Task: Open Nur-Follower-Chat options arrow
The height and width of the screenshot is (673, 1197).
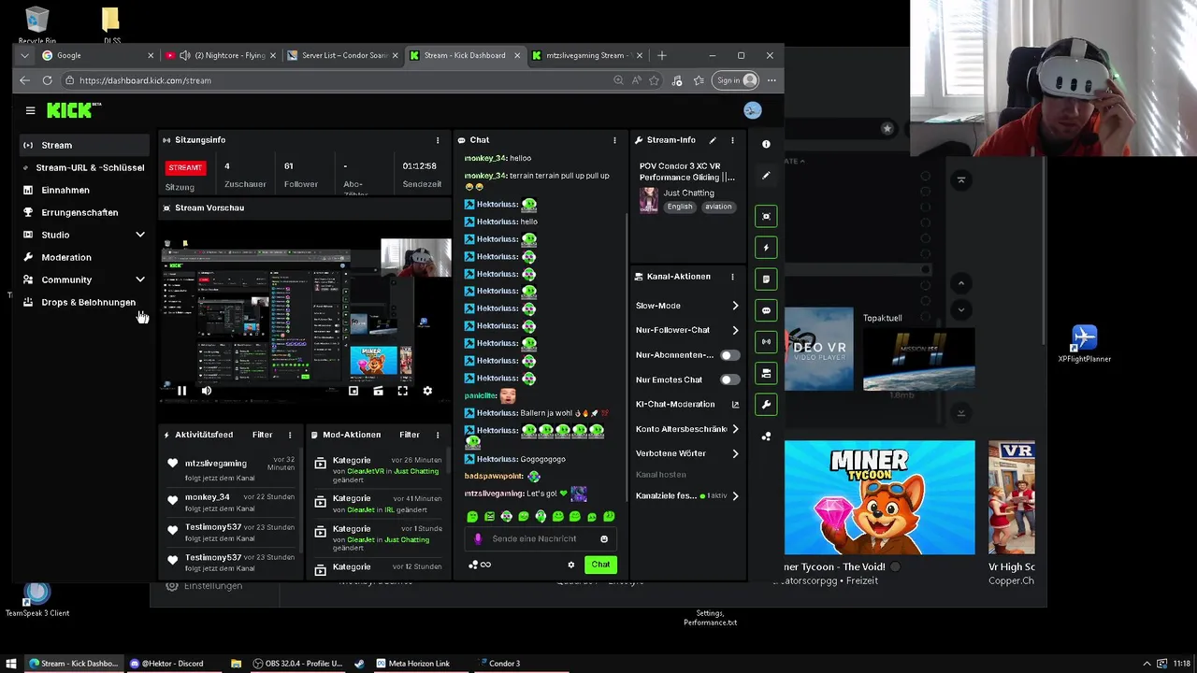Action: pos(735,330)
